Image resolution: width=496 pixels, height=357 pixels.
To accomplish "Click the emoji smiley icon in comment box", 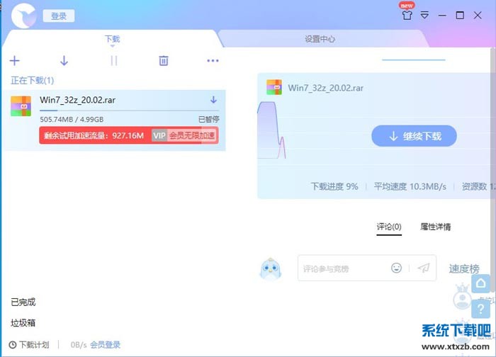I will (x=397, y=268).
